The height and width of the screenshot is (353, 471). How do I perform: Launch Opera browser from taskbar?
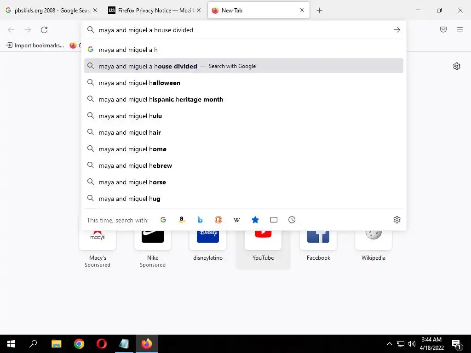coord(102,344)
